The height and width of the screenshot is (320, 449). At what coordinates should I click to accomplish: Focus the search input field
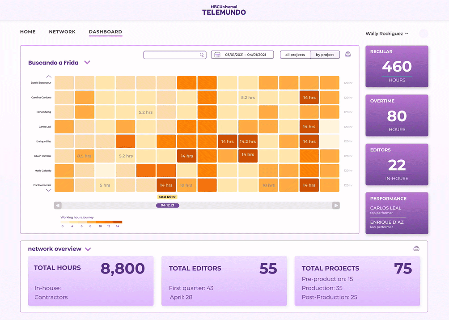pos(175,55)
